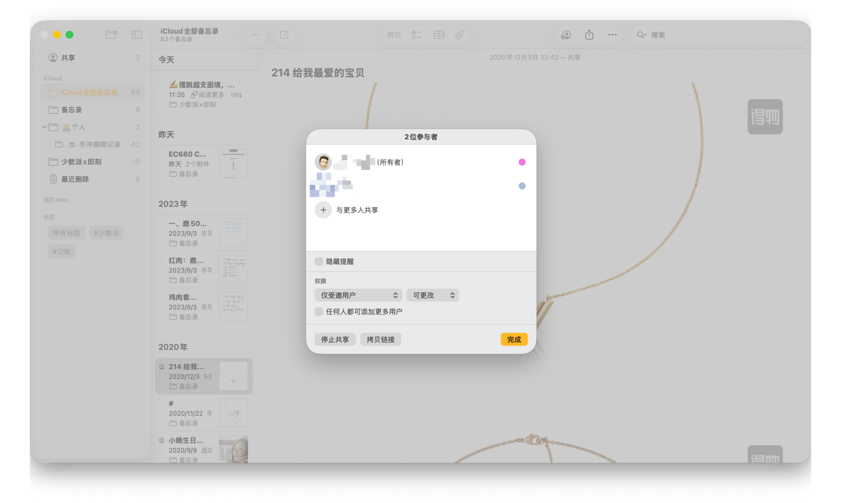This screenshot has height=503, width=842.
Task: Open the 可更改 access level dropdown
Action: pos(433,295)
